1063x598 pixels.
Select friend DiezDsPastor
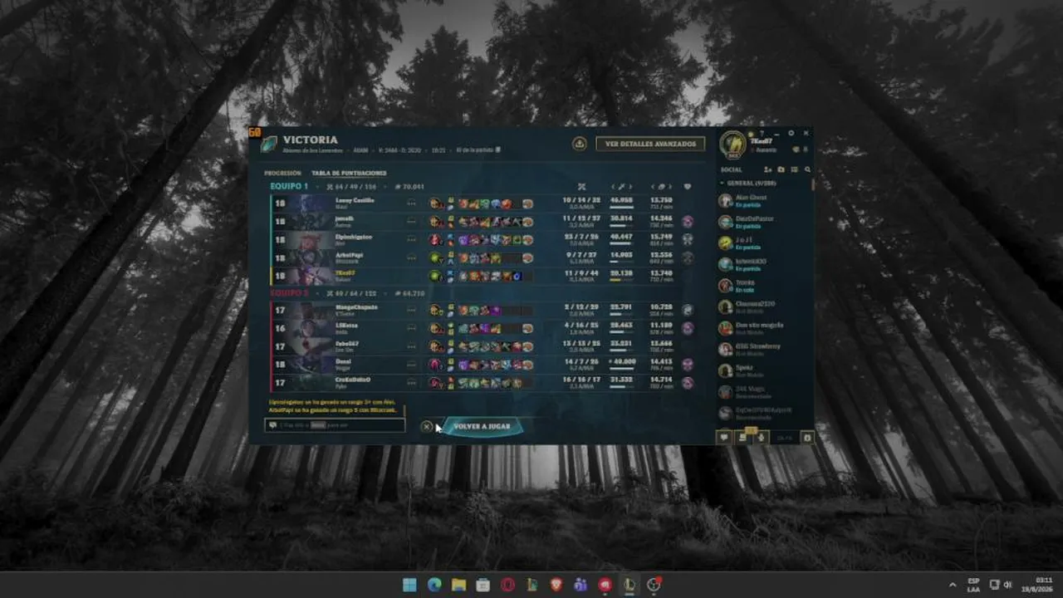(x=764, y=222)
